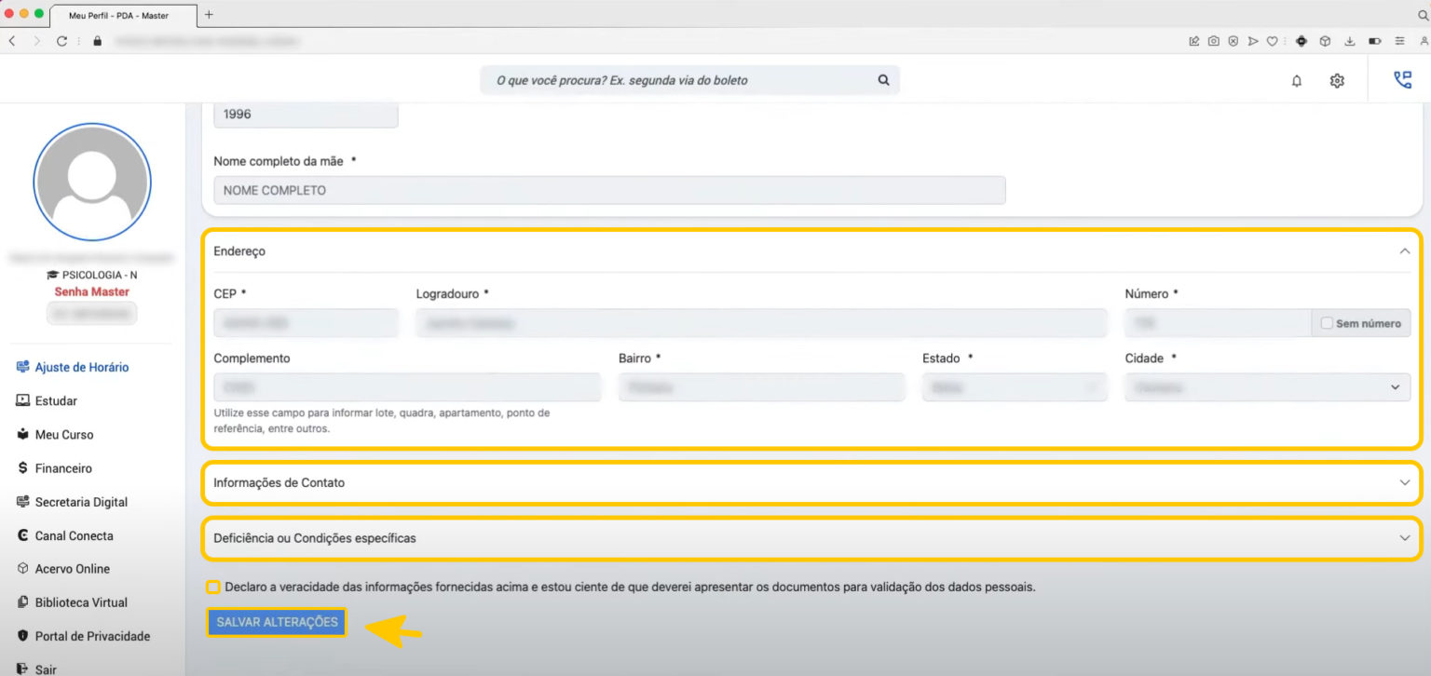1431x676 pixels.
Task: Check the Declaro a veracidade declaration checkbox
Action: pyautogui.click(x=213, y=588)
